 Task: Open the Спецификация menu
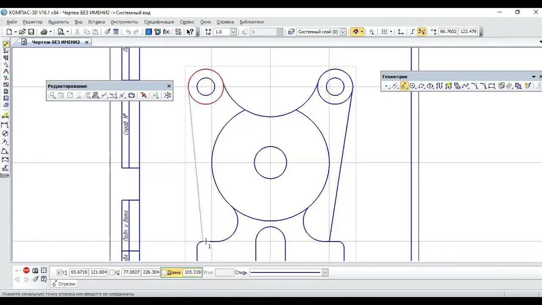point(159,22)
